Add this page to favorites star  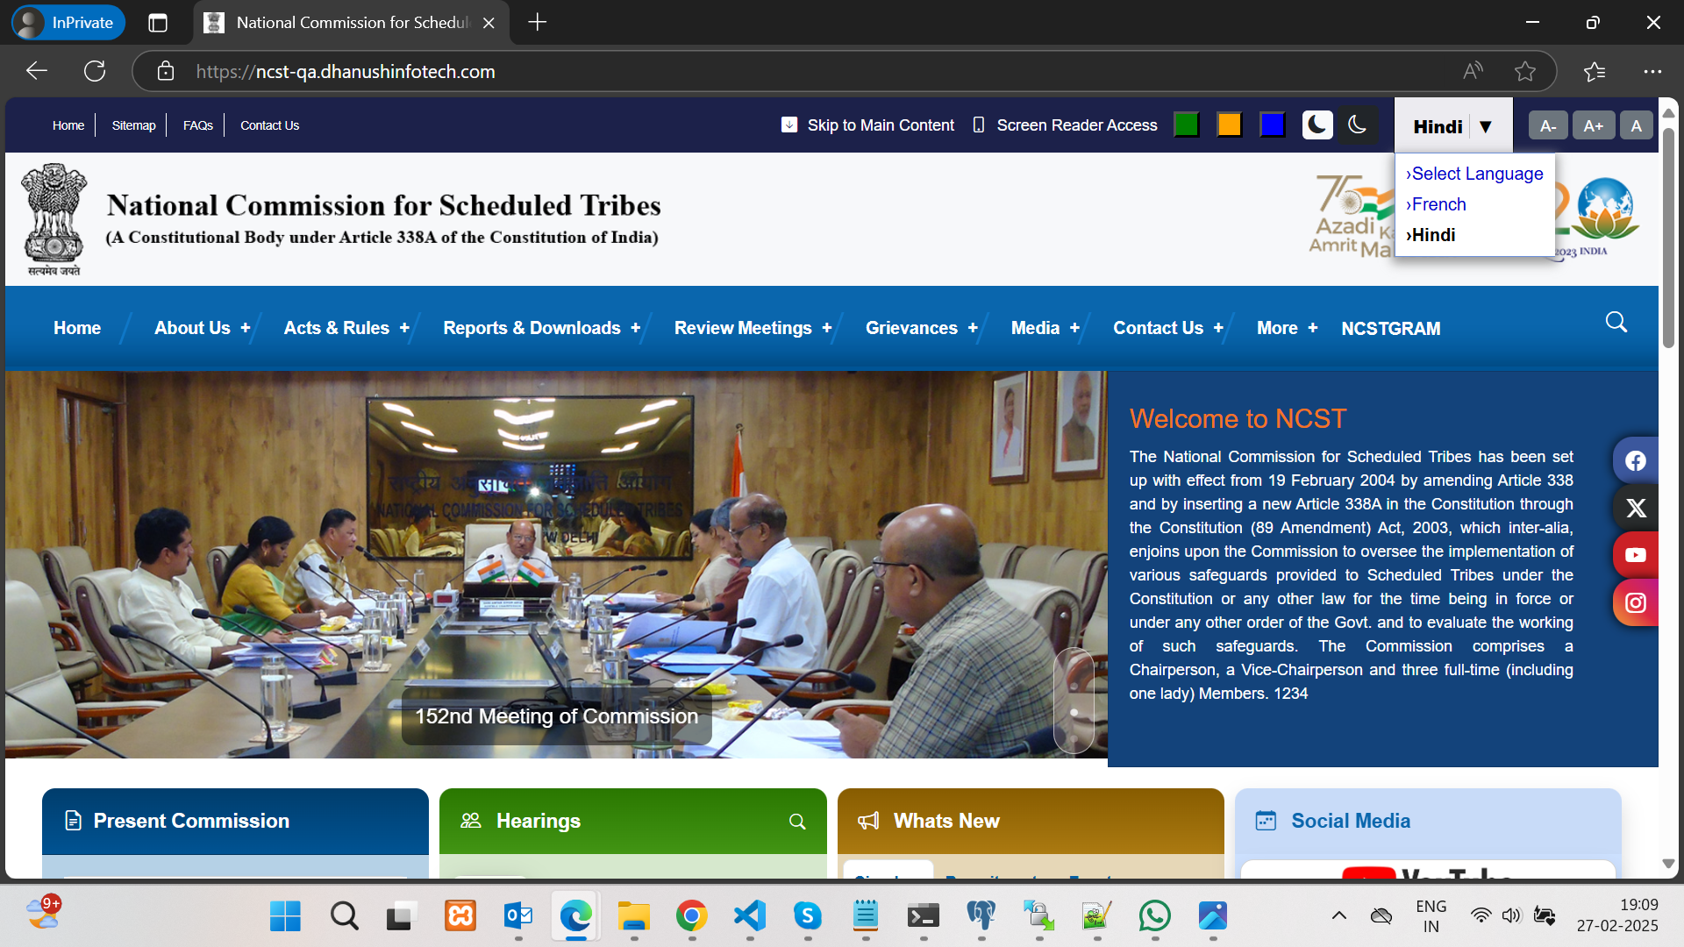pyautogui.click(x=1525, y=71)
